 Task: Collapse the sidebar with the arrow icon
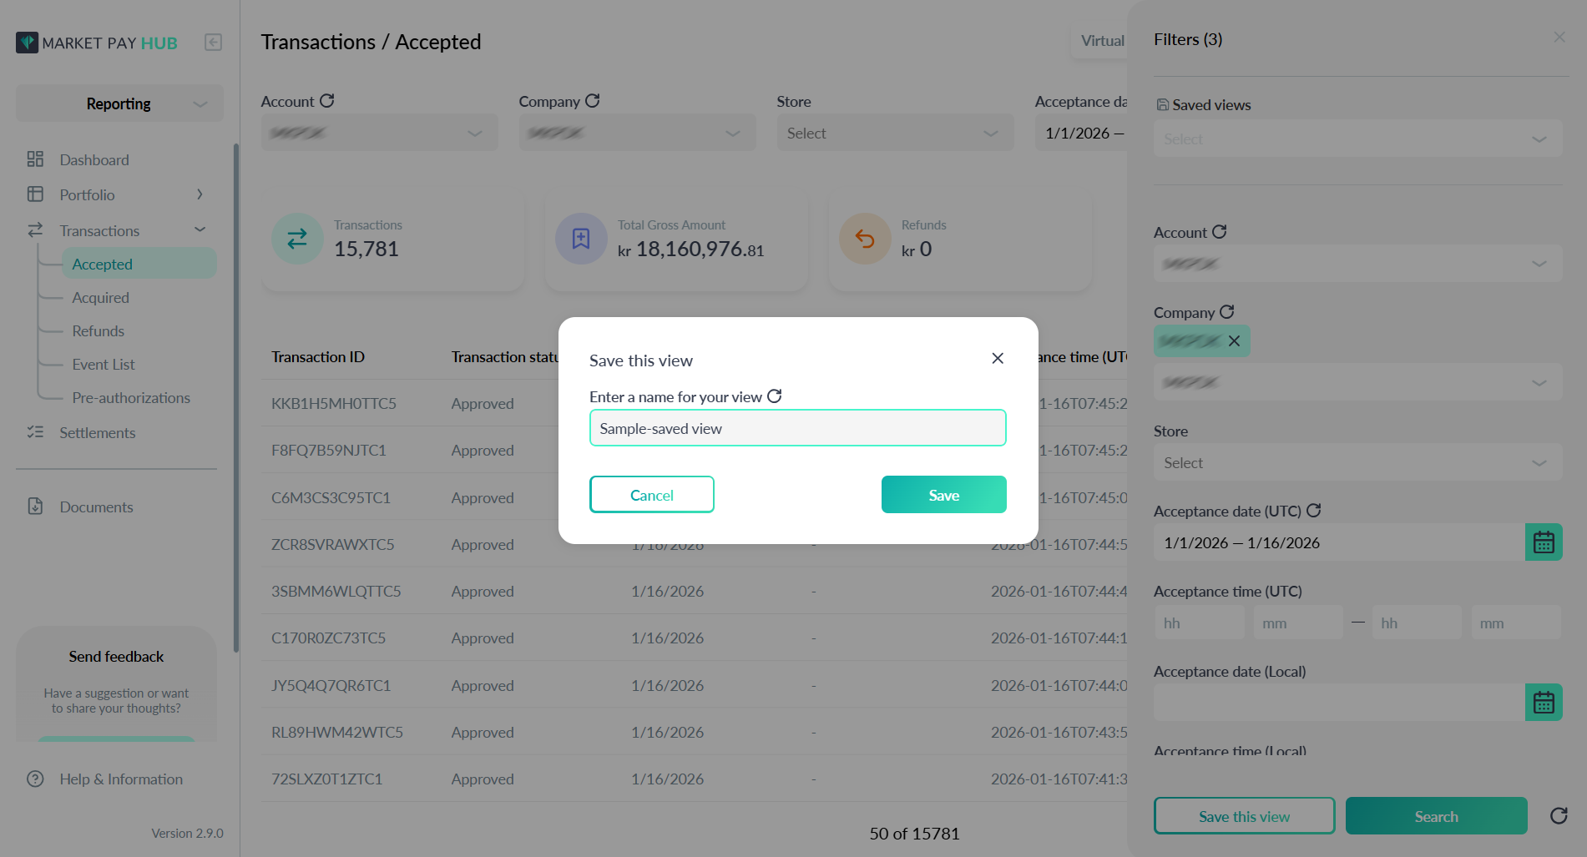(x=213, y=43)
